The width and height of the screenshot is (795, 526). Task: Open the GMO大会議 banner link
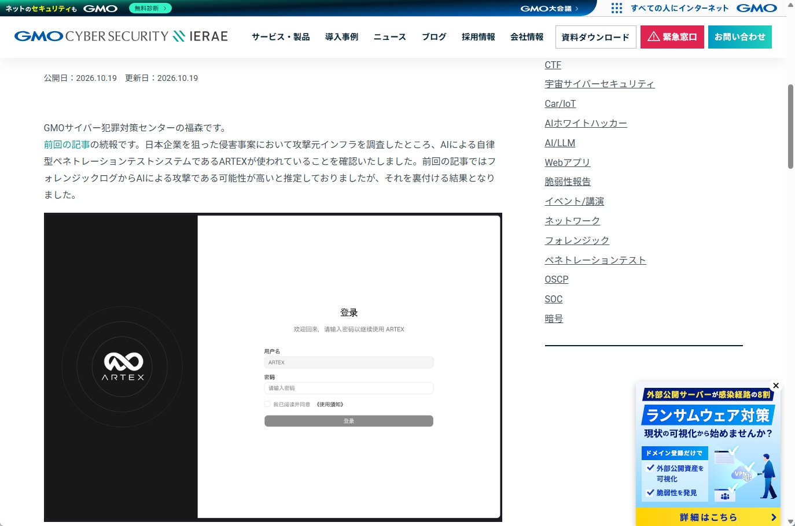click(x=550, y=9)
